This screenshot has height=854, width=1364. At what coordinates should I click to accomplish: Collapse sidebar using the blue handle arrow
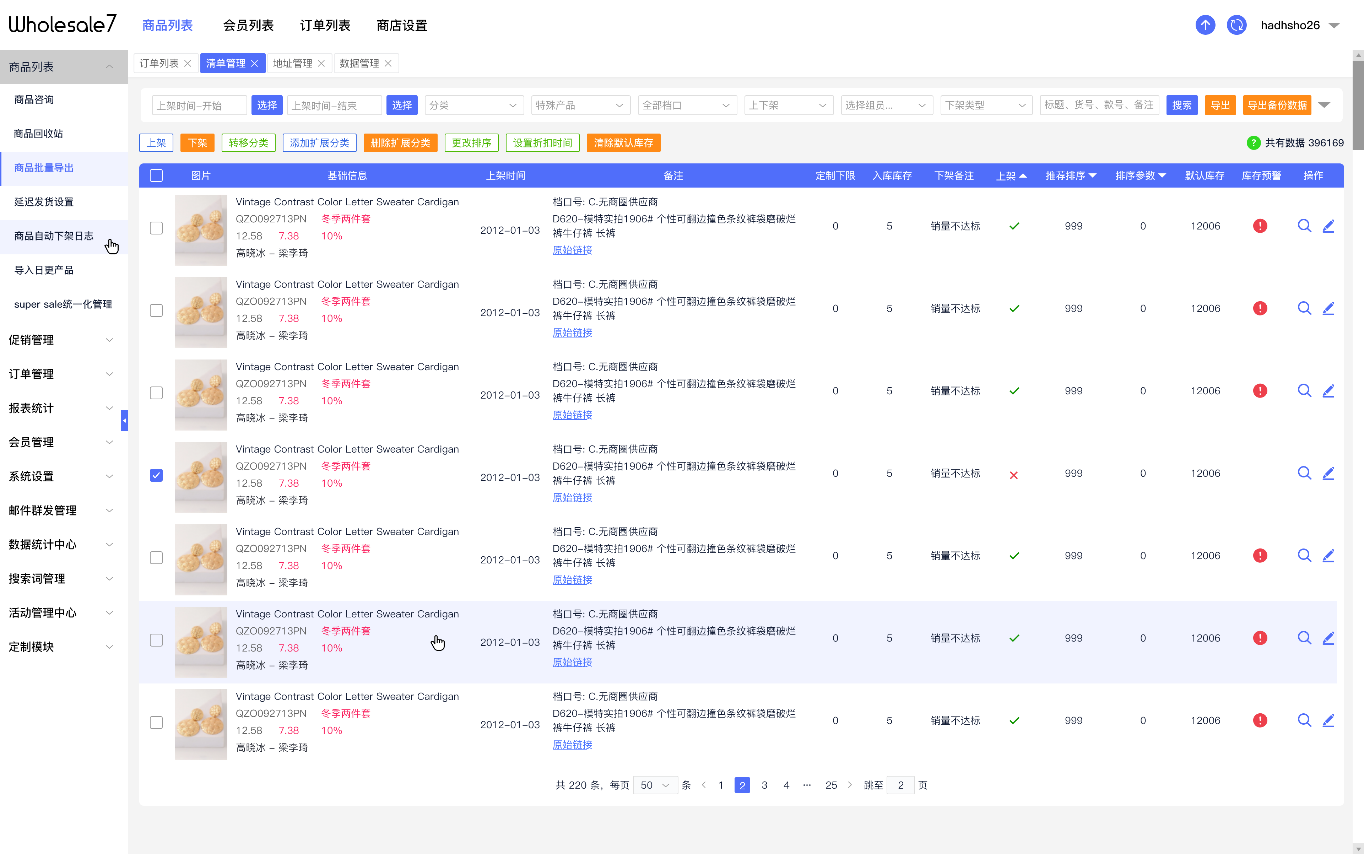point(124,421)
